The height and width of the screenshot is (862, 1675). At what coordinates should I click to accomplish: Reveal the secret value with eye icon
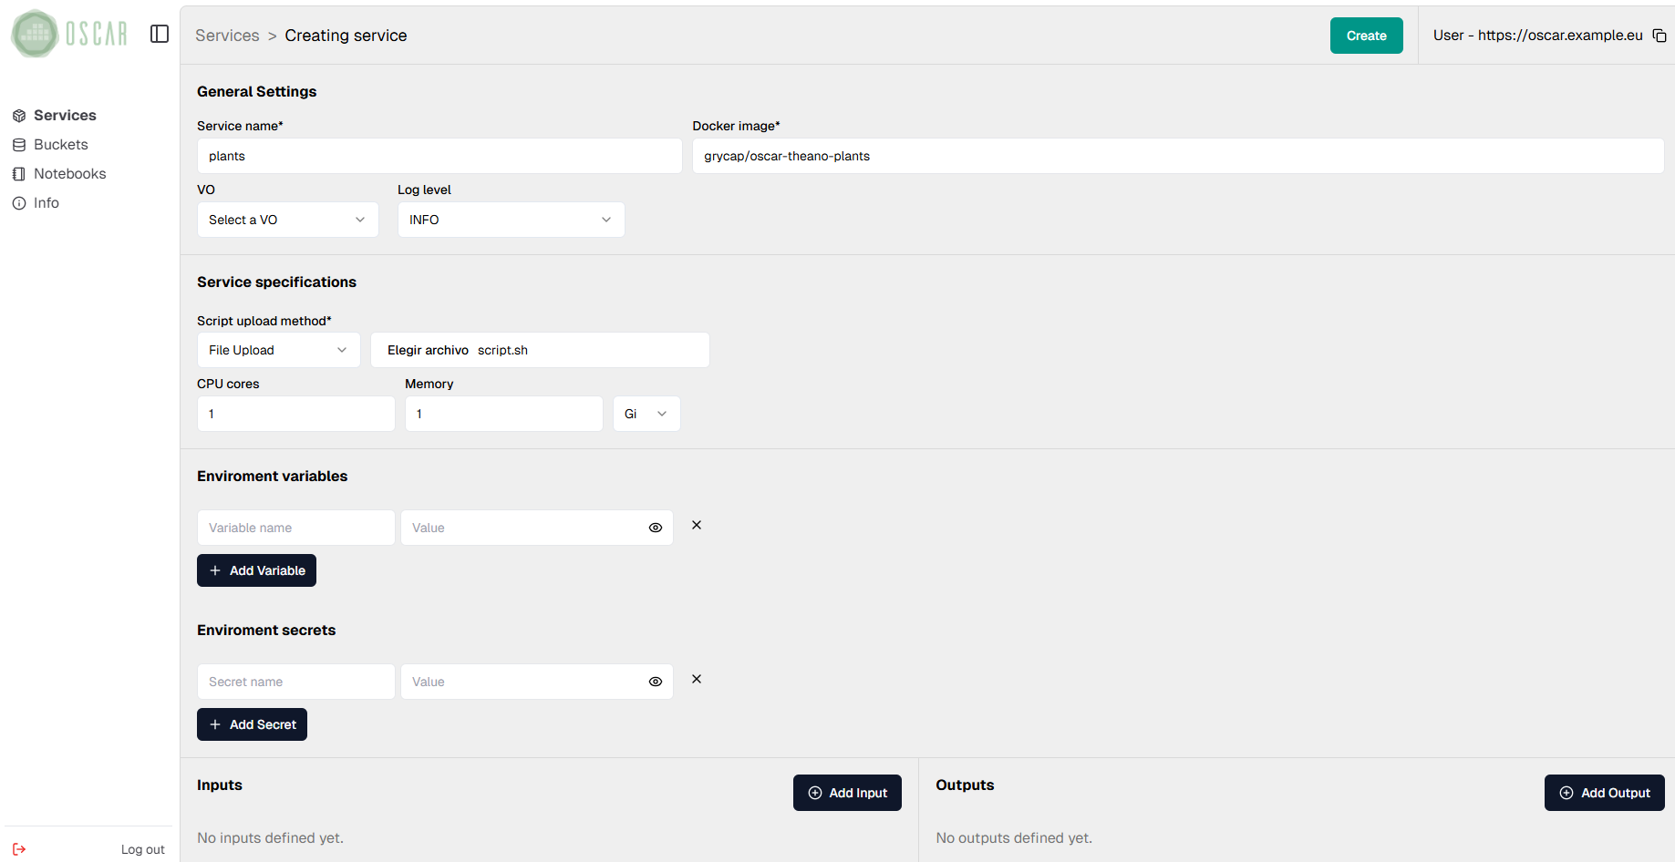pos(655,682)
